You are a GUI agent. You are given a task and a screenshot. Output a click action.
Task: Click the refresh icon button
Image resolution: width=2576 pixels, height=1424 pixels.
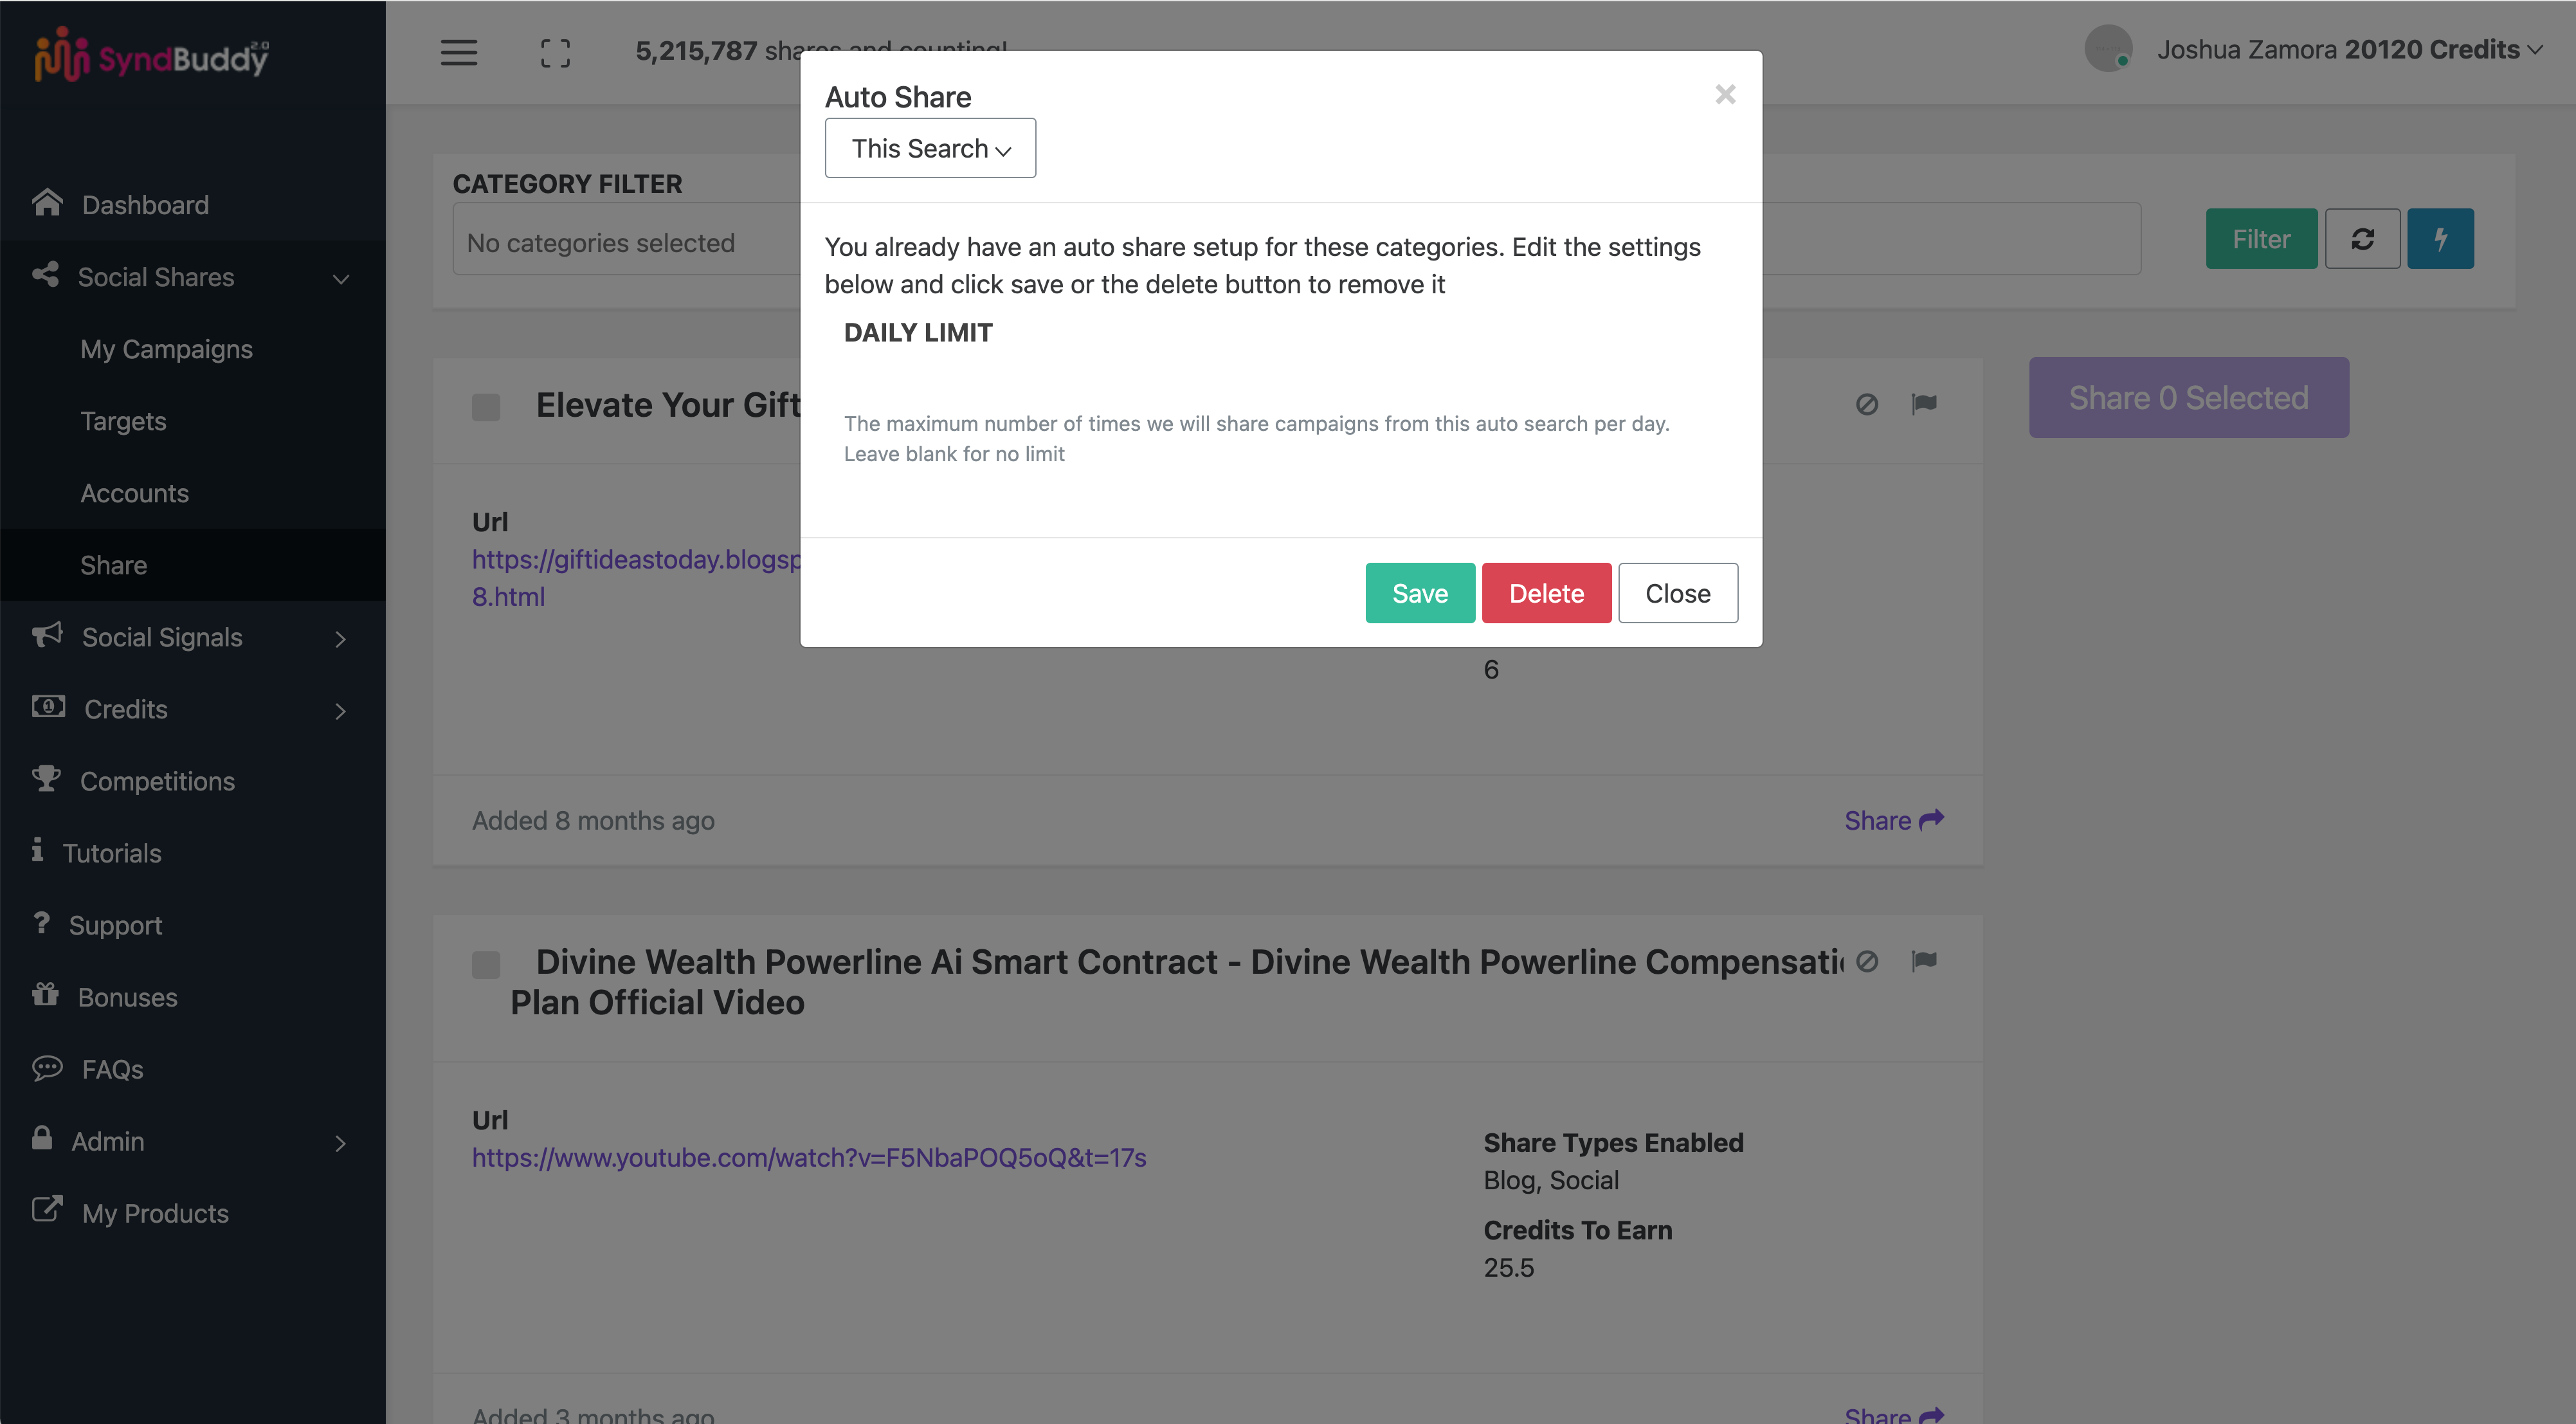[2362, 239]
